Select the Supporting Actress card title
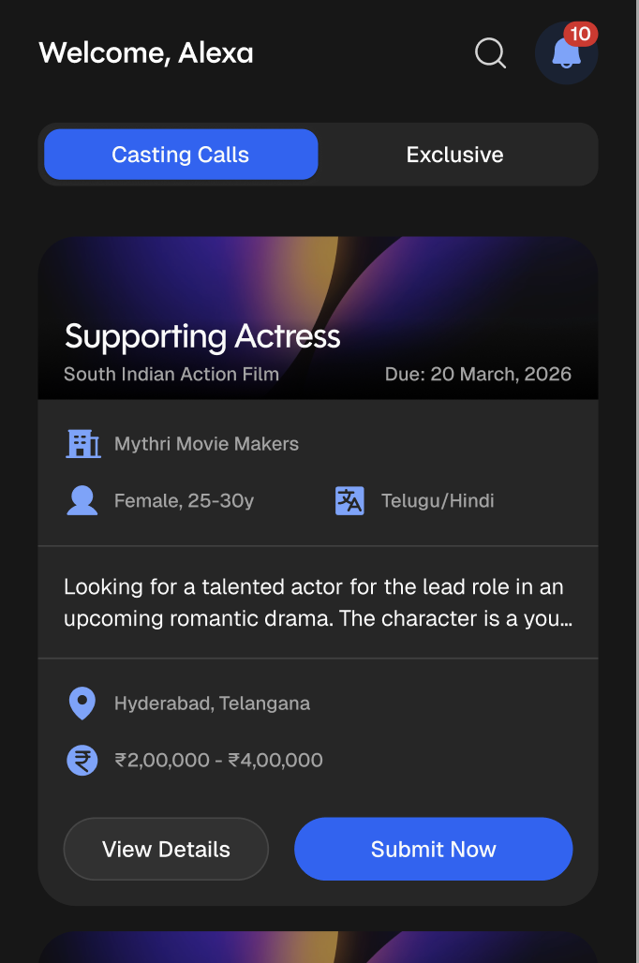The image size is (639, 963). [202, 337]
